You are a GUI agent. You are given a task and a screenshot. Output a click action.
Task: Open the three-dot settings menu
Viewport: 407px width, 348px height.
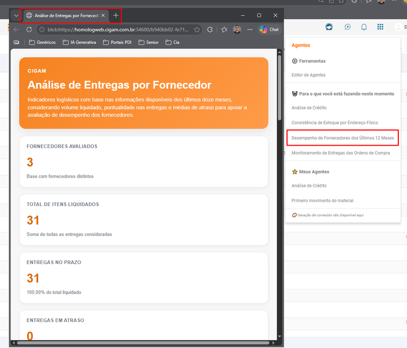point(250,30)
